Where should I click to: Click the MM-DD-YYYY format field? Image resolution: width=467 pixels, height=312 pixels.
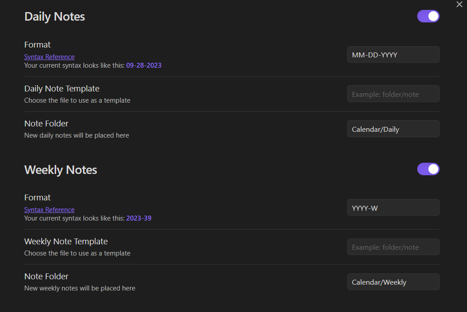click(393, 55)
